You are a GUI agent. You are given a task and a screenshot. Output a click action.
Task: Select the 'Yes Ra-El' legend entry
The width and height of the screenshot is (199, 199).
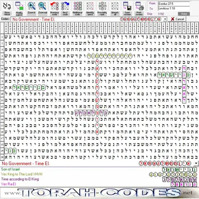(9, 184)
